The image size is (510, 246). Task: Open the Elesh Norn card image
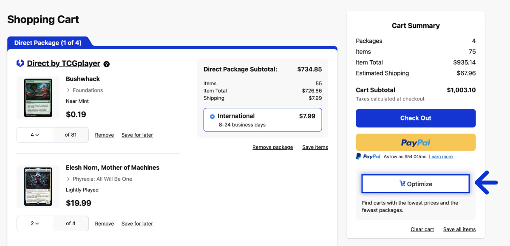click(x=38, y=186)
